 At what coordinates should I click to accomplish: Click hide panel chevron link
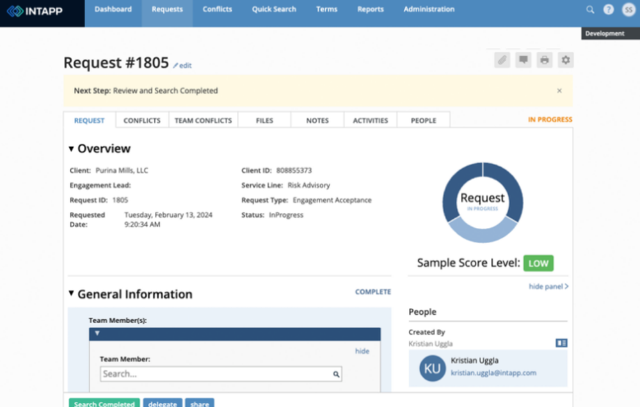pyautogui.click(x=548, y=287)
